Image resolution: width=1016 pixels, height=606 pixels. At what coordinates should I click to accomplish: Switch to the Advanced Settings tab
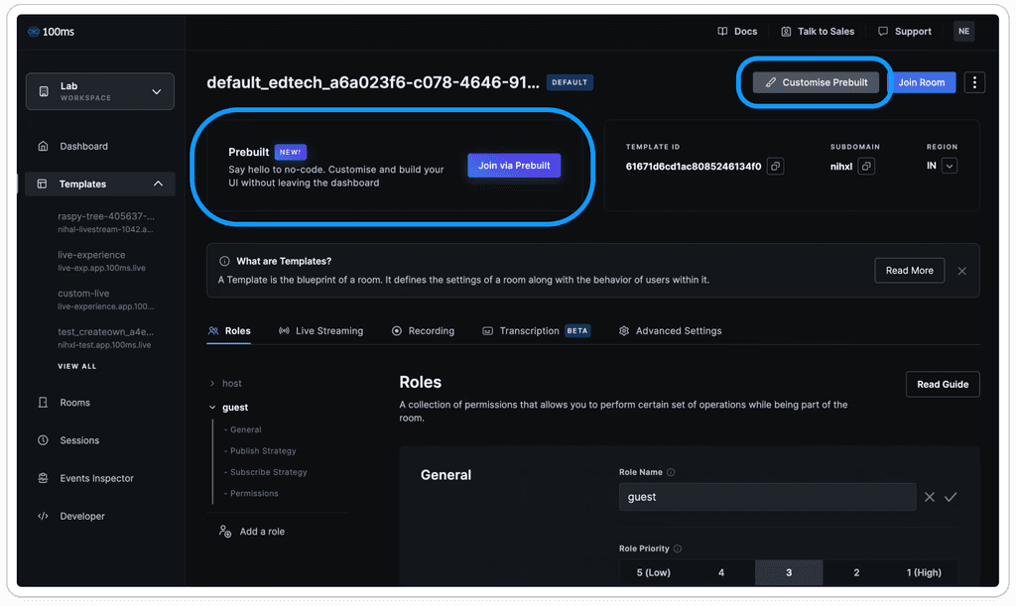pyautogui.click(x=670, y=331)
